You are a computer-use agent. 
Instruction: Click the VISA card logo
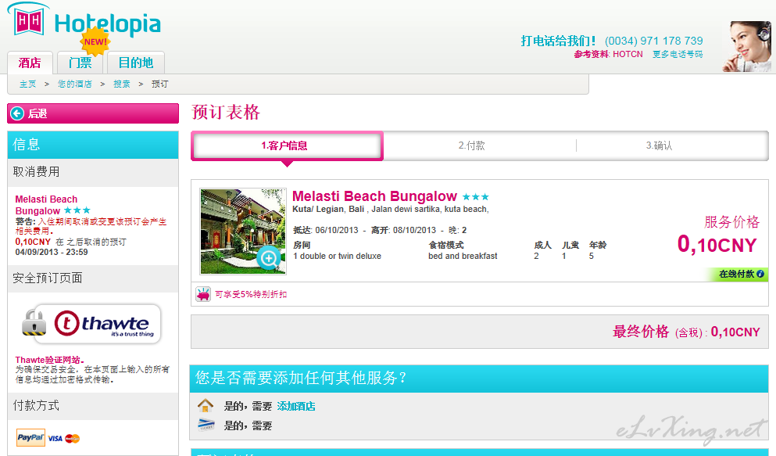tap(55, 439)
